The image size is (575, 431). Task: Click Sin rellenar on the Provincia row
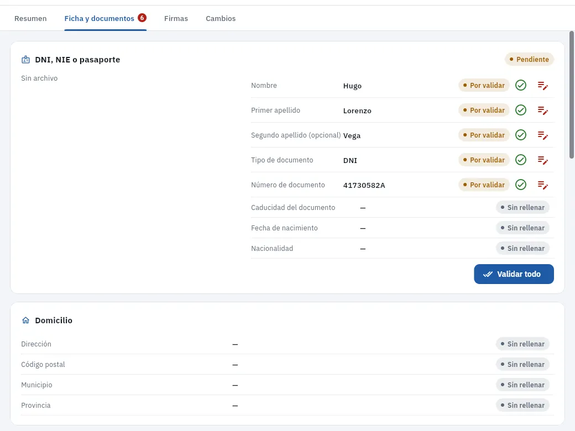pos(522,406)
